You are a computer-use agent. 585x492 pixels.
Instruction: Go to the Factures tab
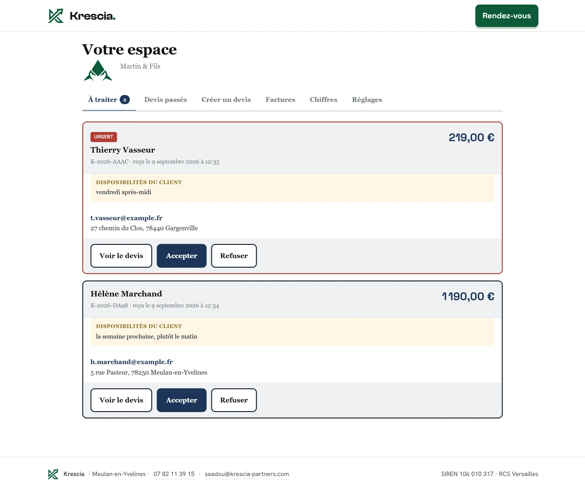pos(280,100)
